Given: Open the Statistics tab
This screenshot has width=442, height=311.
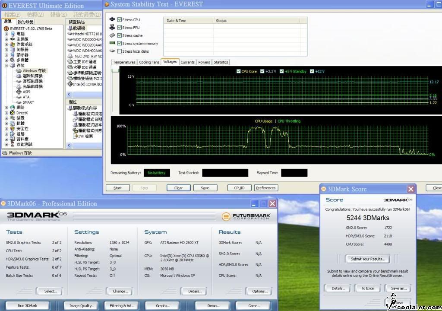Looking at the screenshot, I should pos(221,62).
